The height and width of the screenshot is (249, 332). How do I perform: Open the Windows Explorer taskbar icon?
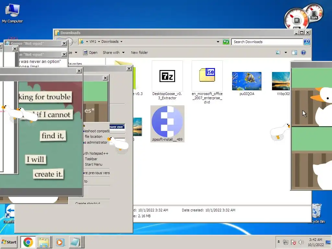(x=44, y=242)
